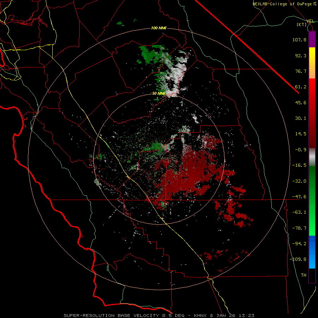Screen dimensions: 318x318
Task: Click the -94.2 velocity scale value
Action: click(299, 244)
